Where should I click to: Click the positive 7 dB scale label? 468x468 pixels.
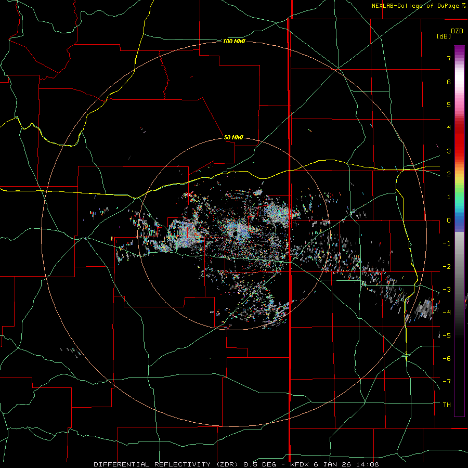click(449, 58)
